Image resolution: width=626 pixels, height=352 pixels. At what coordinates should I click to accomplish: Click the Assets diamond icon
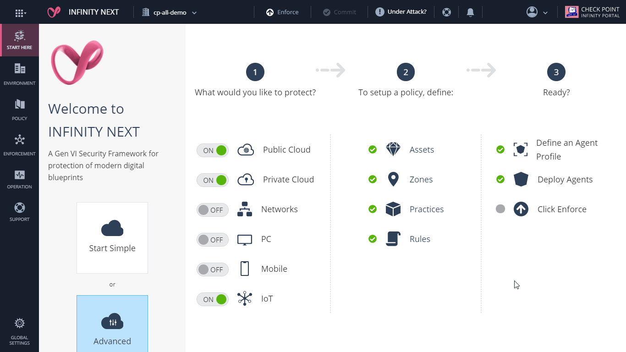(393, 149)
